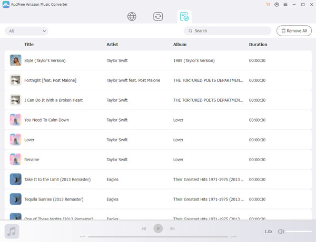Click the duration in the Rename row
Screen dimensions: 316x242
click(x=257, y=160)
